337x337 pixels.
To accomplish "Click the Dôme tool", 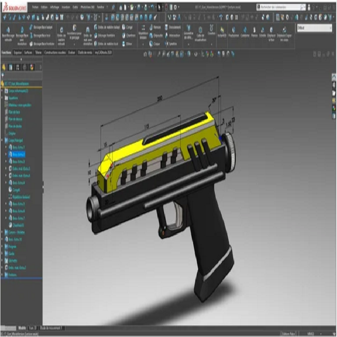I will pyautogui.click(x=127, y=44).
